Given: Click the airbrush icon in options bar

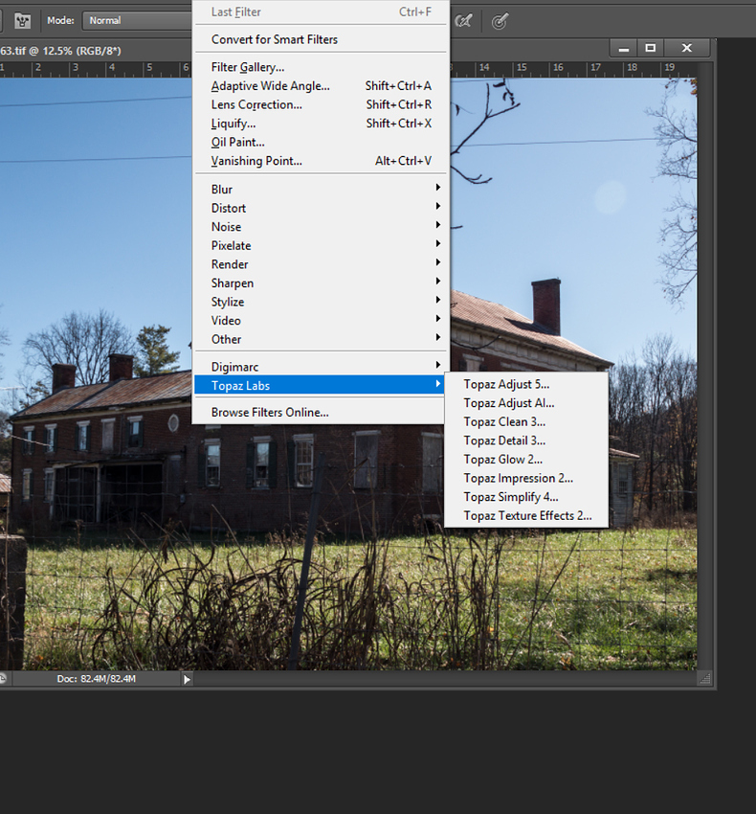Looking at the screenshot, I should [464, 20].
